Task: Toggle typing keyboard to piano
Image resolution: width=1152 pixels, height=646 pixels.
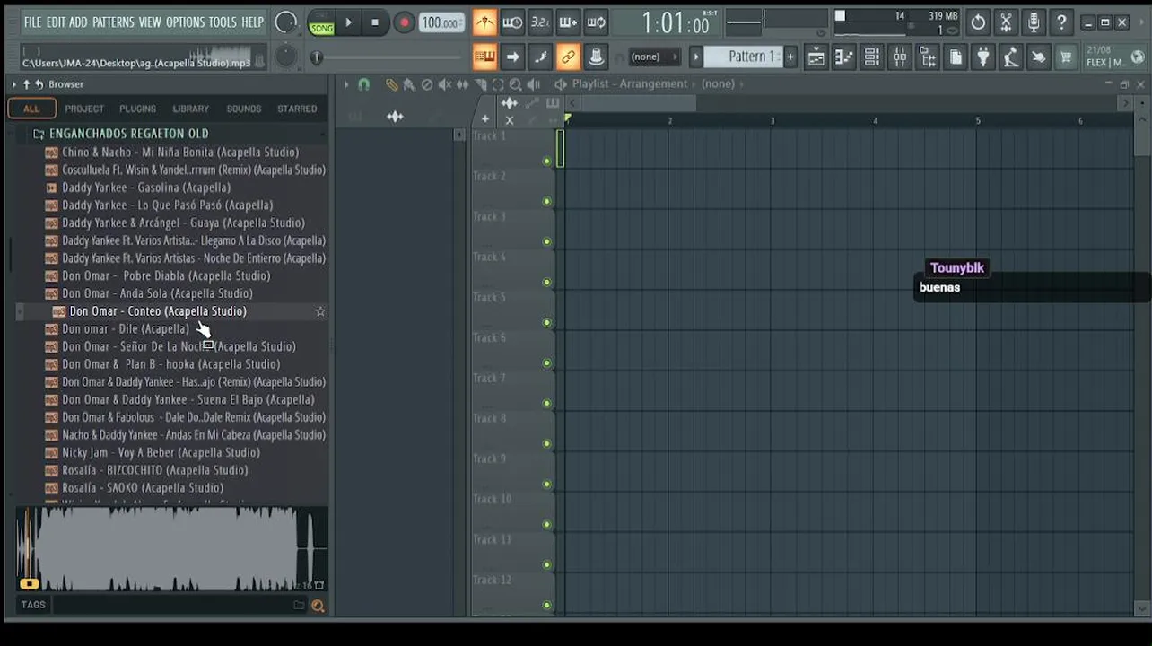Action: (x=484, y=57)
